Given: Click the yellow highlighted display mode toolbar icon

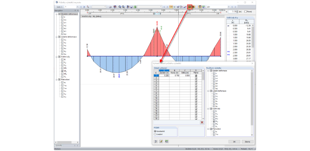Looking at the screenshot, I should (171, 7).
